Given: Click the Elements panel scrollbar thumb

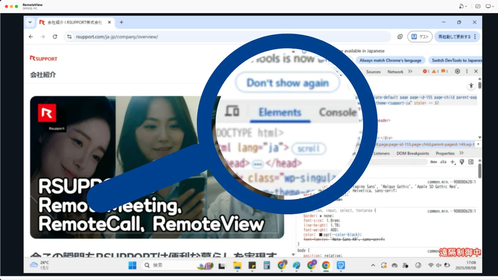Looking at the screenshot, I should coord(480,85).
